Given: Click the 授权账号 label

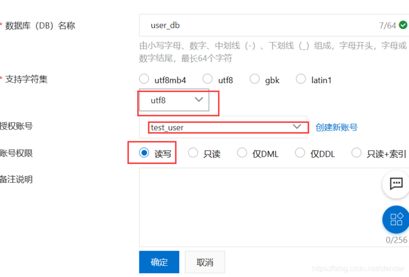Looking at the screenshot, I should 16,126.
